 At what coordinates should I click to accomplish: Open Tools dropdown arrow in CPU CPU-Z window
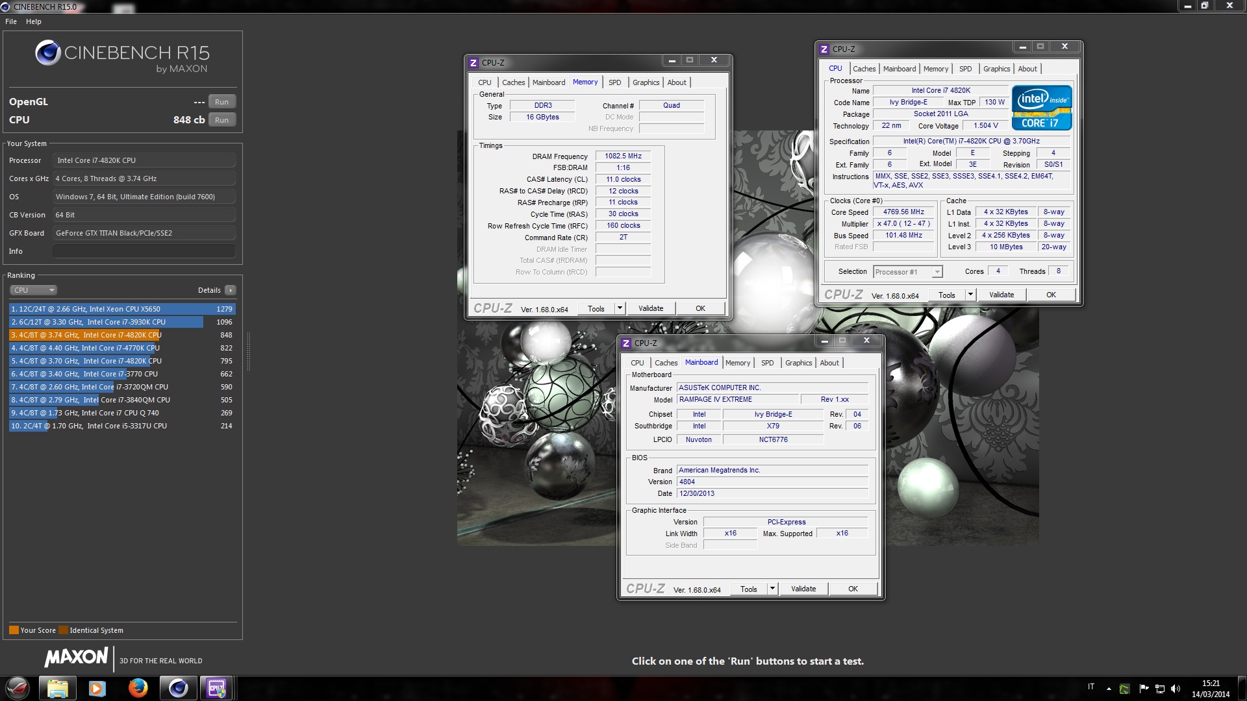(x=970, y=295)
